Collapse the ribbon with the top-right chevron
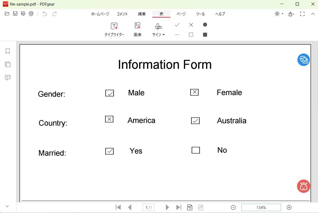The image size is (318, 213). click(313, 14)
